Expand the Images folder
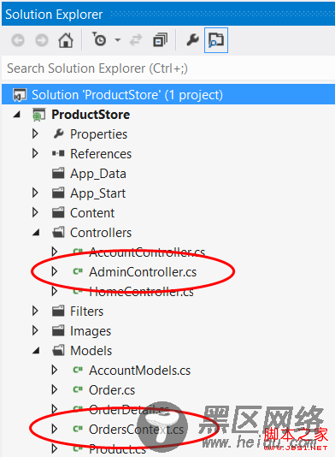This screenshot has height=457, width=335. (35, 330)
